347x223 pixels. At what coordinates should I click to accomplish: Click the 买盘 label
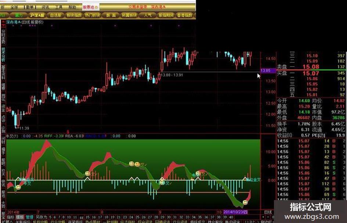coord(282,73)
